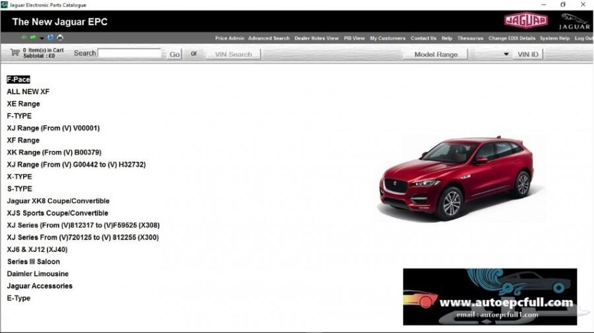Select Series III Saloon
The height and width of the screenshot is (333, 594).
(34, 262)
